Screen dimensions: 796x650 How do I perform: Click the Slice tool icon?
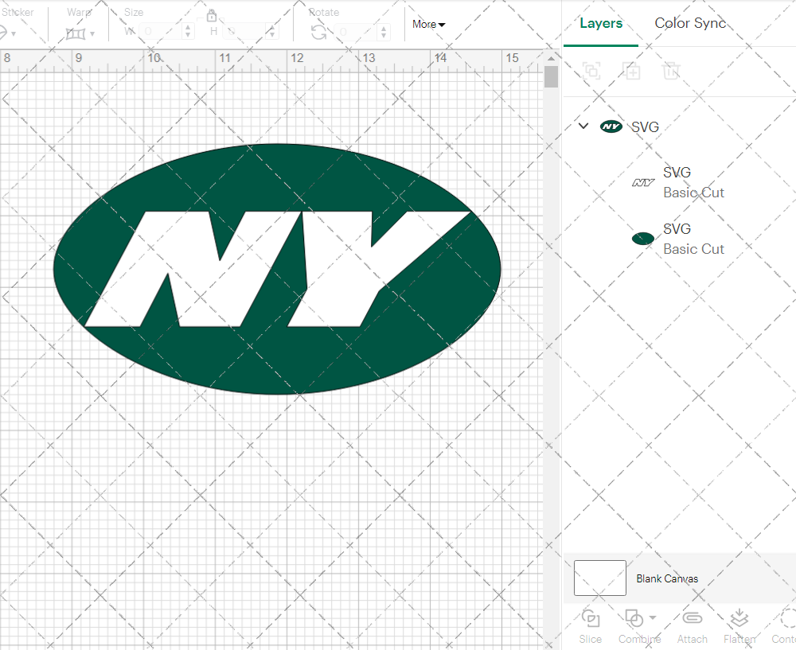pyautogui.click(x=591, y=619)
